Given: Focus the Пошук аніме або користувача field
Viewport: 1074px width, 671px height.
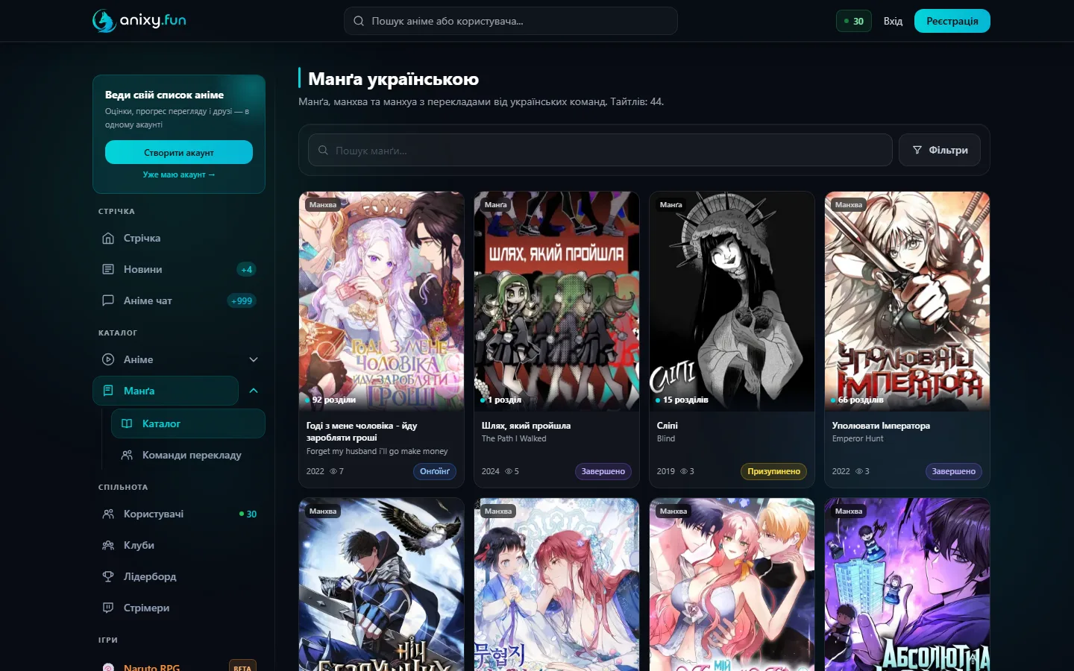Looking at the screenshot, I should click(511, 21).
